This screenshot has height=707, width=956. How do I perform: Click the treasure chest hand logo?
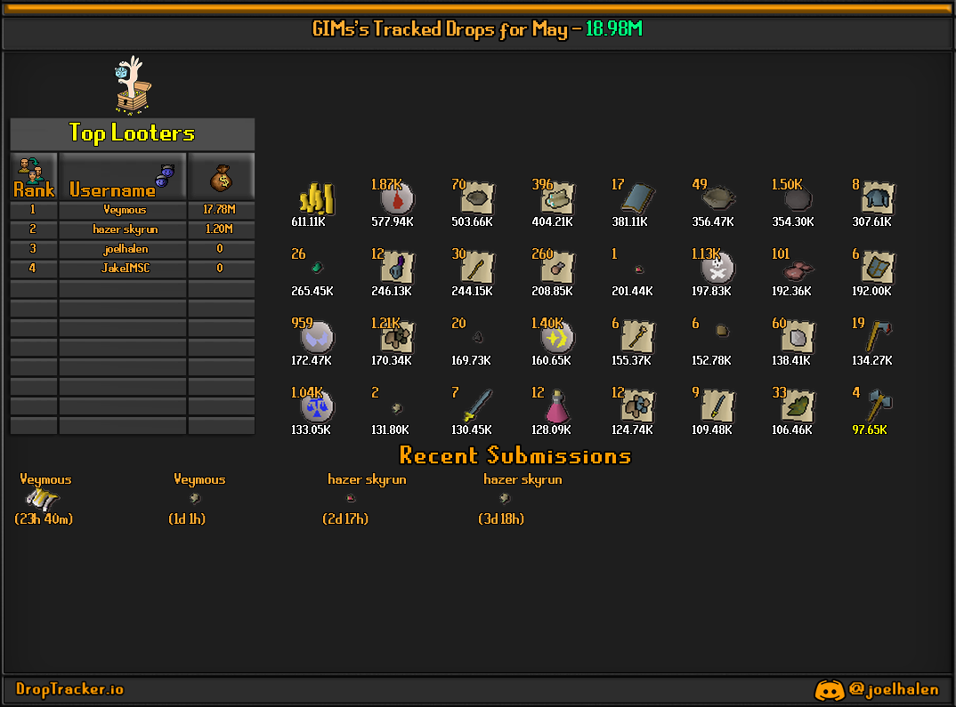[x=133, y=85]
